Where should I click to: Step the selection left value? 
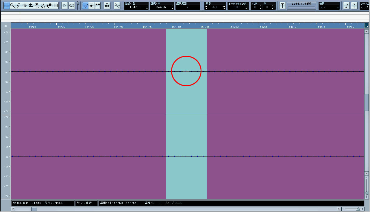147,7
